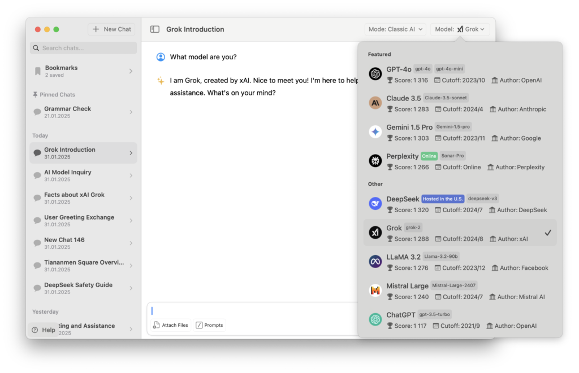The width and height of the screenshot is (579, 373).
Task: Click the chevron on AI Model Inquiry
Action: pos(131,175)
